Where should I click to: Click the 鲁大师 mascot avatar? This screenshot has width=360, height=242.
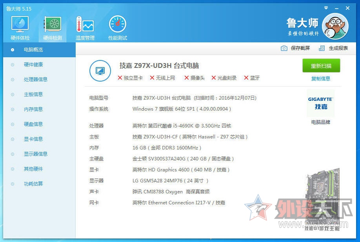335,26
